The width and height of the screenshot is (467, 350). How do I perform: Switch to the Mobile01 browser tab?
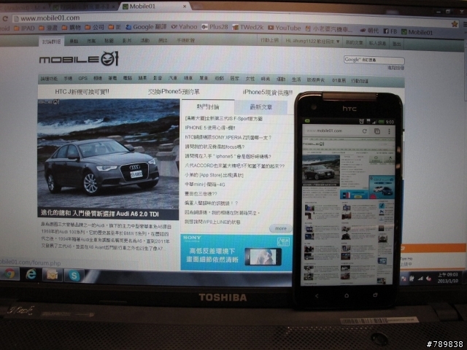click(x=152, y=7)
